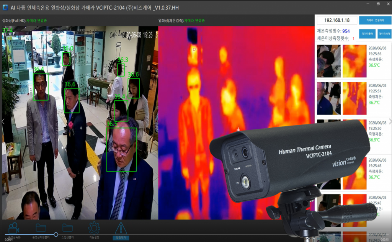This screenshot has width=392, height=242.
Task: Click the left chevron arrow on video edge
Action: pos(3,121)
